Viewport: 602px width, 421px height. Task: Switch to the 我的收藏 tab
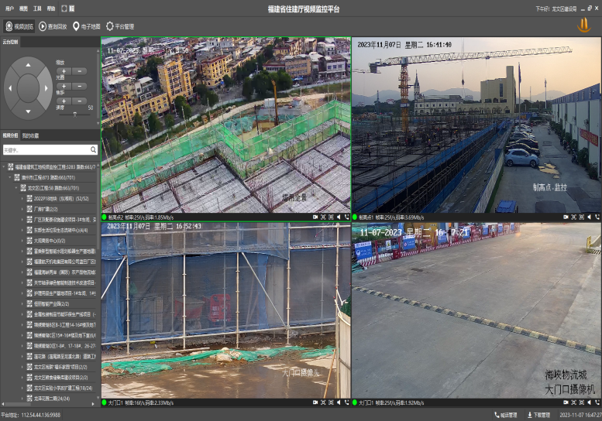[x=30, y=135]
